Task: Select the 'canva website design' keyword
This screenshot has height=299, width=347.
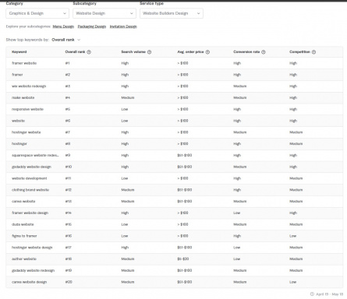Action: tap(29, 282)
